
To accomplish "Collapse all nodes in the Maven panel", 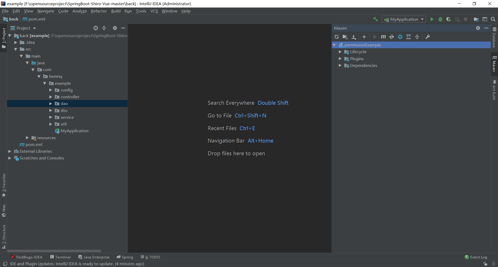I will click(417, 37).
